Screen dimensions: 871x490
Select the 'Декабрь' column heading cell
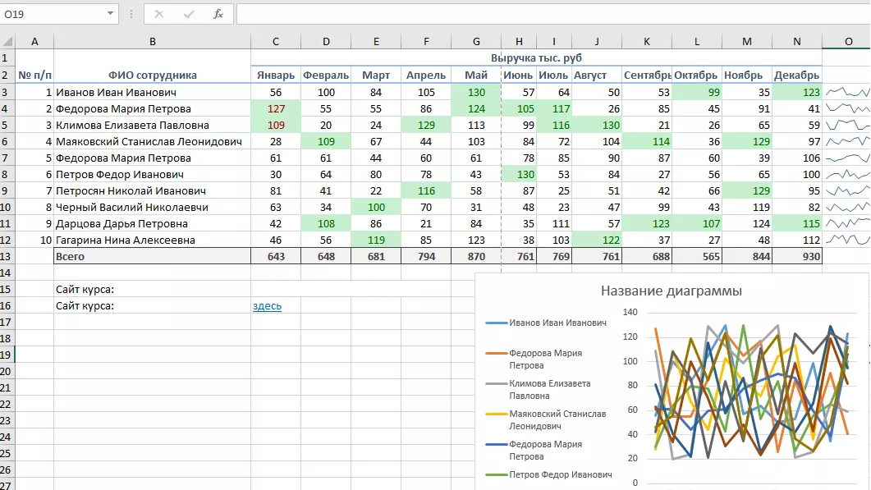[x=796, y=75]
